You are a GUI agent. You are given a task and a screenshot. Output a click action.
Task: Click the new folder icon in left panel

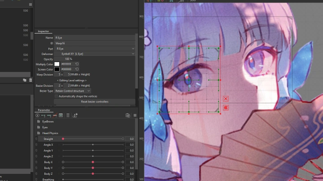(x=25, y=80)
